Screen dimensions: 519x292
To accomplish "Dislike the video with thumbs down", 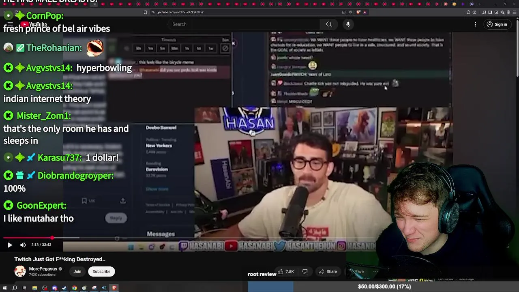I will [x=305, y=272].
